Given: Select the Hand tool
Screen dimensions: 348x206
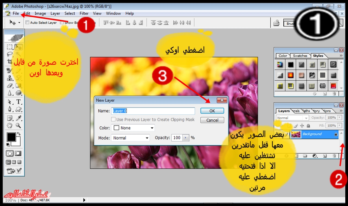Looking at the screenshot, I should pyautogui.click(x=10, y=126).
